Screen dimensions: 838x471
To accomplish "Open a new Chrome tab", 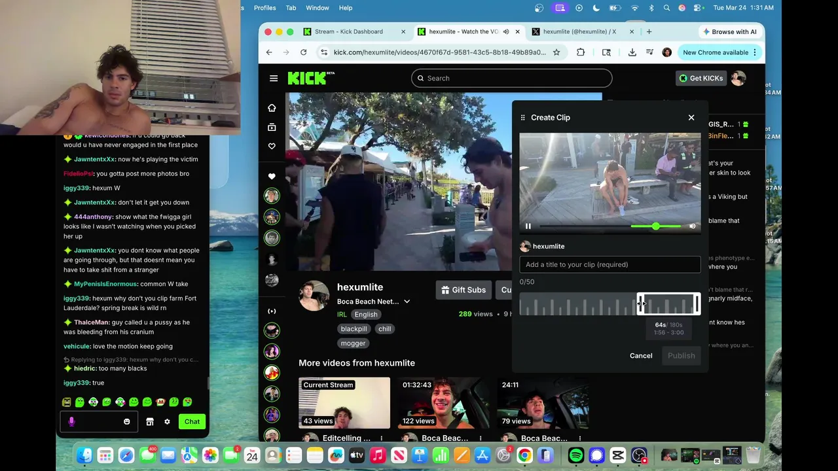I will [649, 31].
